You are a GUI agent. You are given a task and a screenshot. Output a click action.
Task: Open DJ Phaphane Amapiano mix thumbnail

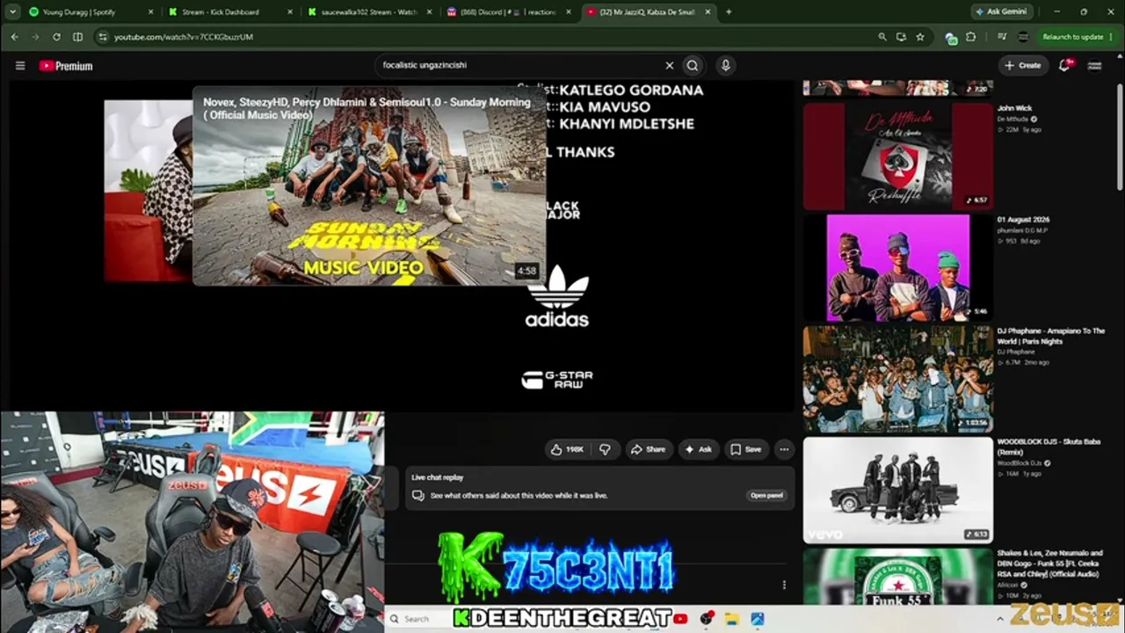click(897, 379)
